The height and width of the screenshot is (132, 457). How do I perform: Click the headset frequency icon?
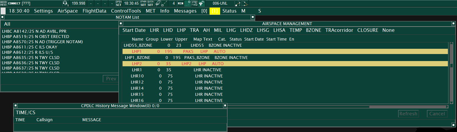pyautogui.click(x=66, y=4)
